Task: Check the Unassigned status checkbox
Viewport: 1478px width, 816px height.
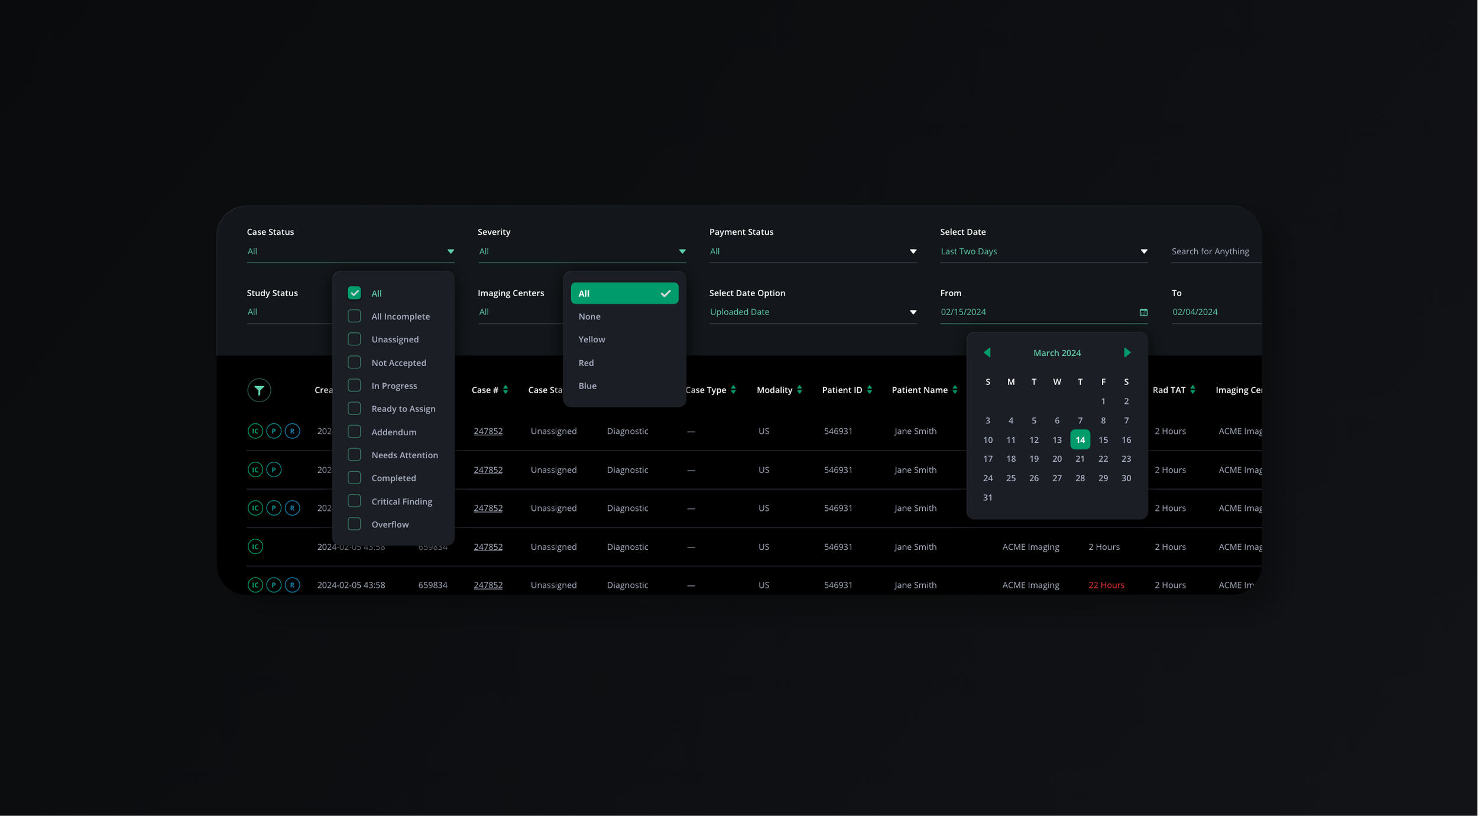Action: [354, 339]
